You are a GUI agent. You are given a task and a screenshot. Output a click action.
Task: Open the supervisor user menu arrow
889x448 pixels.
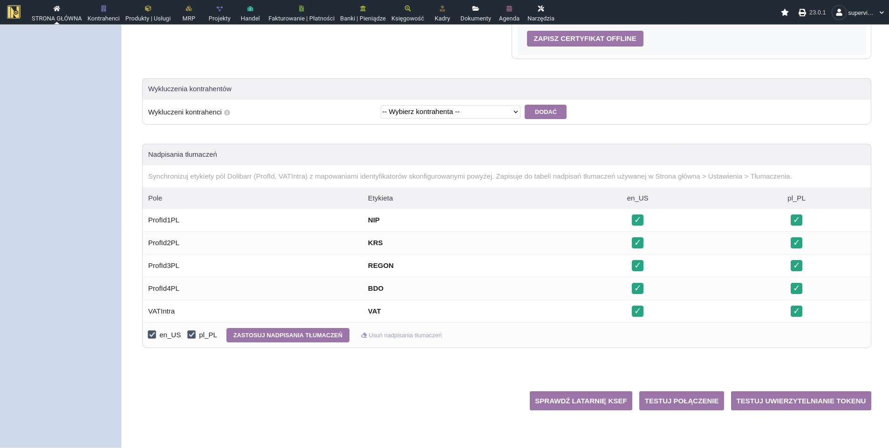[x=881, y=13]
